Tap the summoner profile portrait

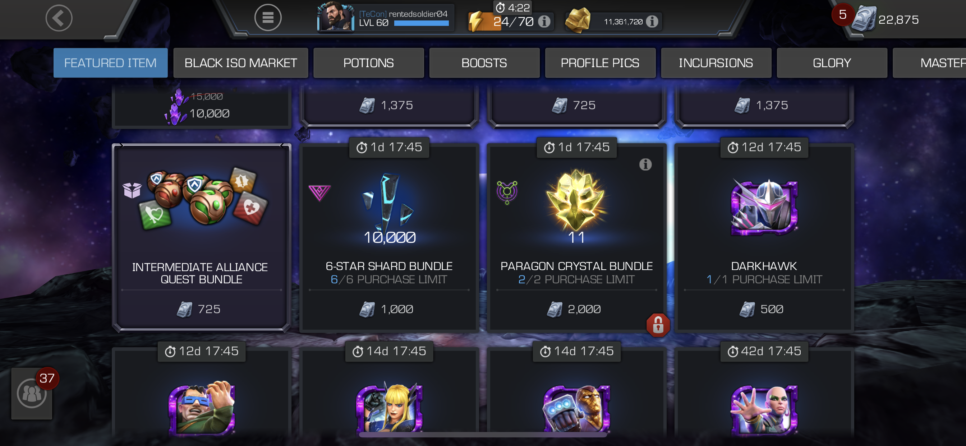pyautogui.click(x=335, y=17)
